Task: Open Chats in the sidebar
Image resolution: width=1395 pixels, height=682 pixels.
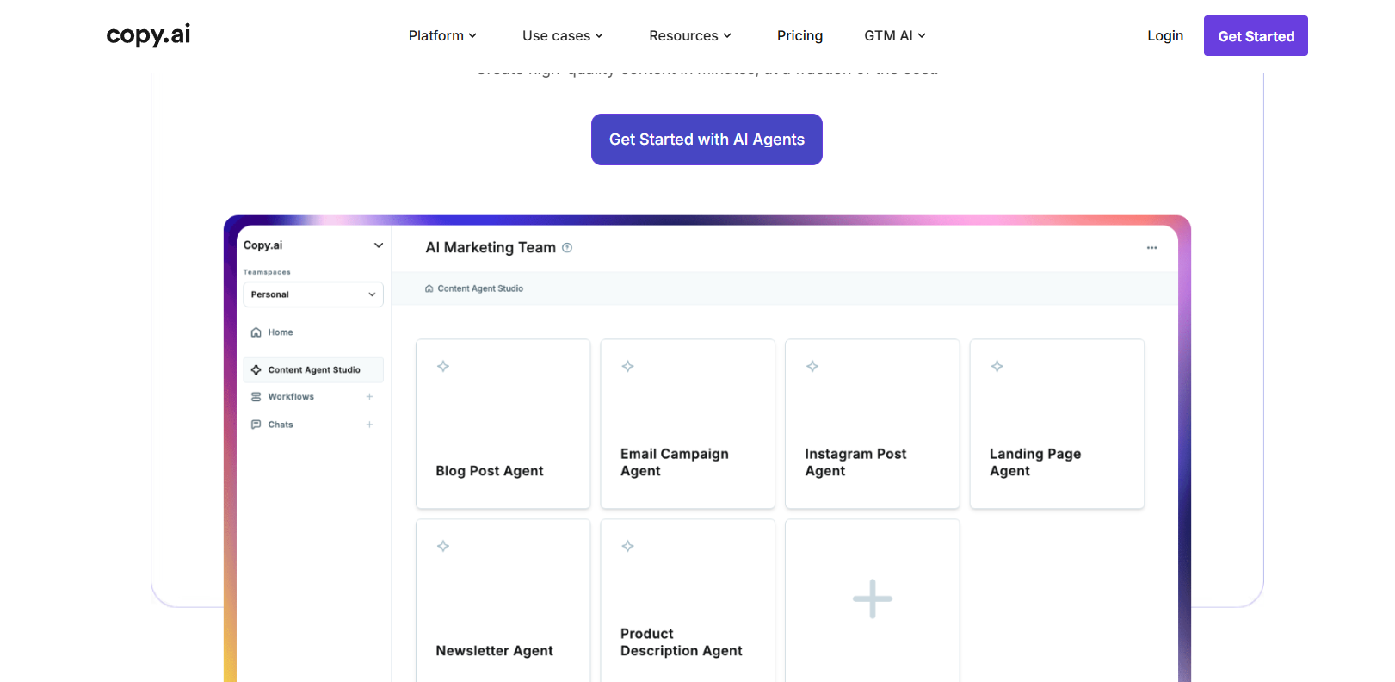Action: [x=281, y=425]
